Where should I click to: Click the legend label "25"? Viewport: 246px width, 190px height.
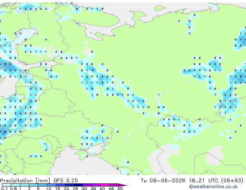pyautogui.click(x=75, y=188)
